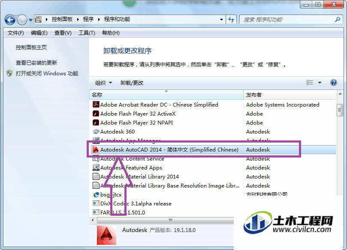Select Autodesk Material Library 2014 icon
This screenshot has width=347, height=250.
pos(96,176)
